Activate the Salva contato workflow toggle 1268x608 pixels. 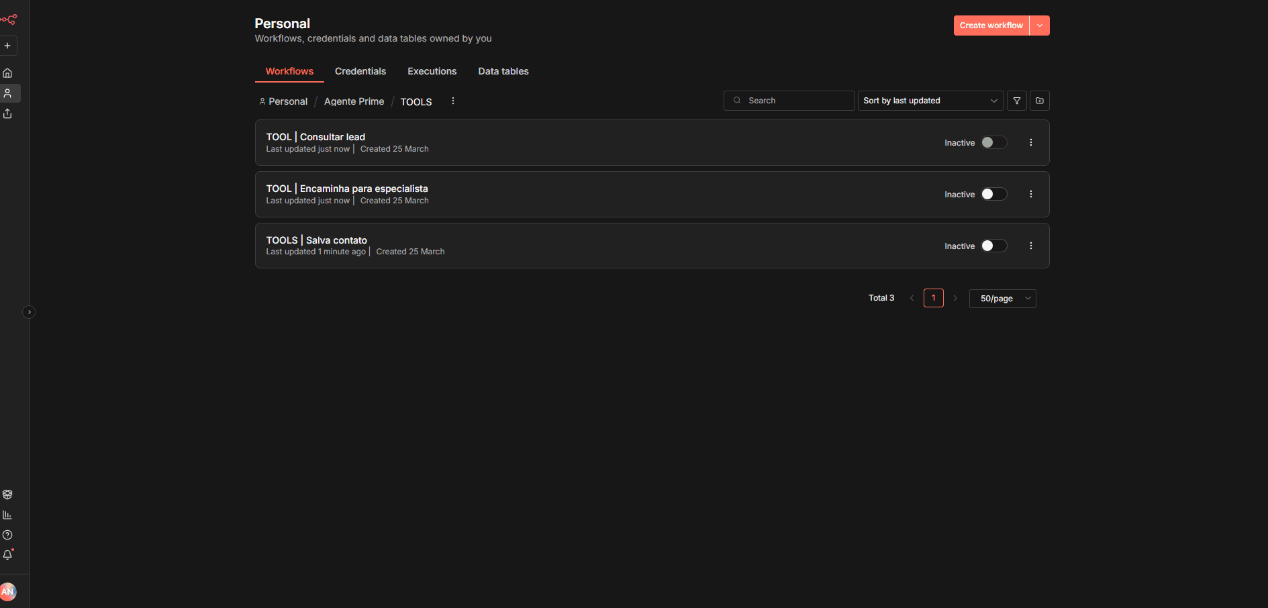click(x=994, y=246)
